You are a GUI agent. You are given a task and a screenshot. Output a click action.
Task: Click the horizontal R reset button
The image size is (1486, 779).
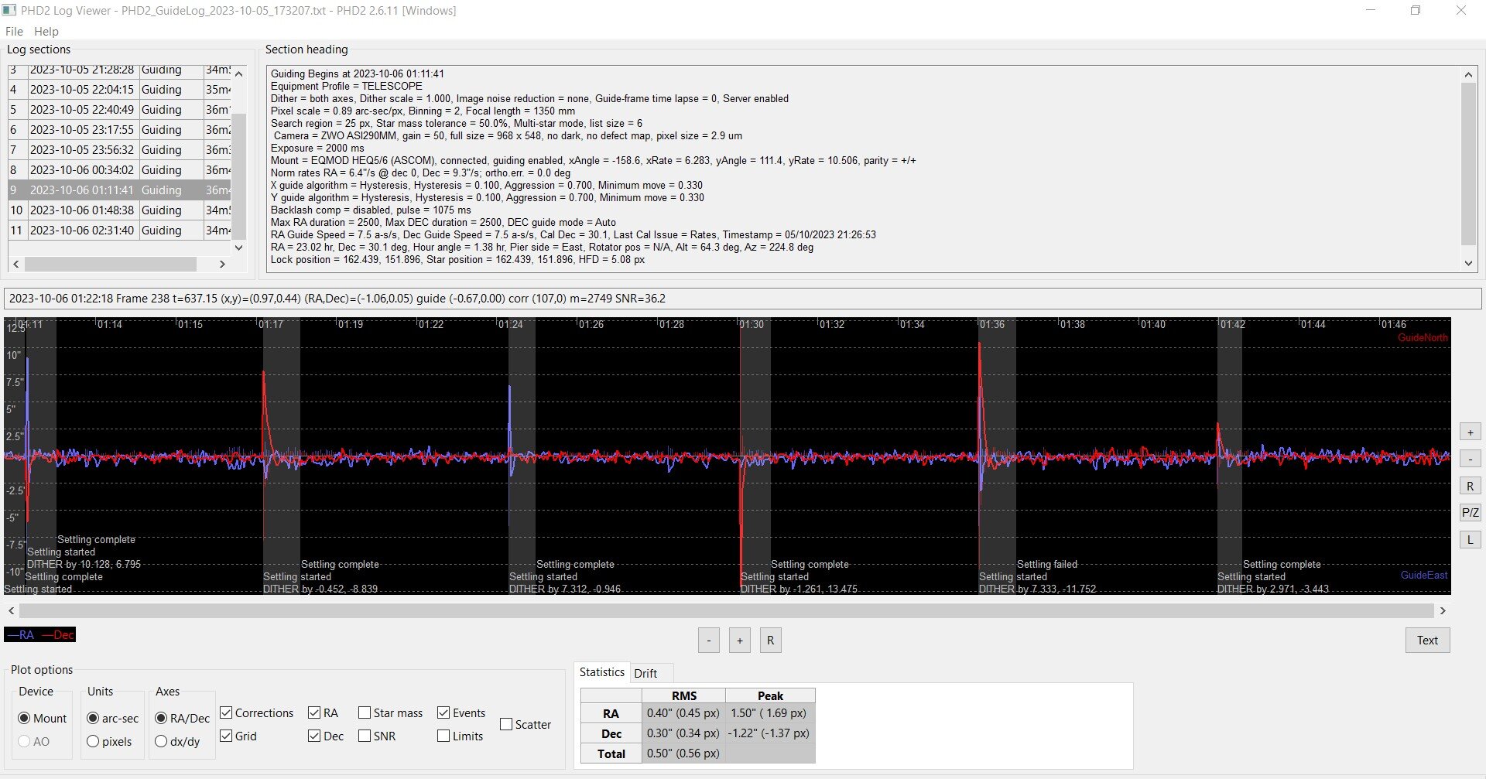point(770,641)
